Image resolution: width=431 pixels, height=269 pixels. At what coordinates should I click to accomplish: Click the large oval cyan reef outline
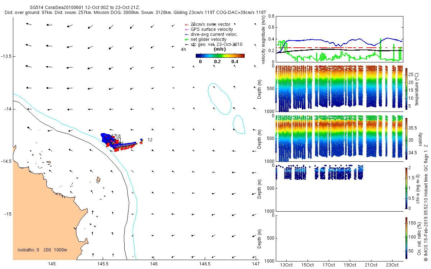219,99
